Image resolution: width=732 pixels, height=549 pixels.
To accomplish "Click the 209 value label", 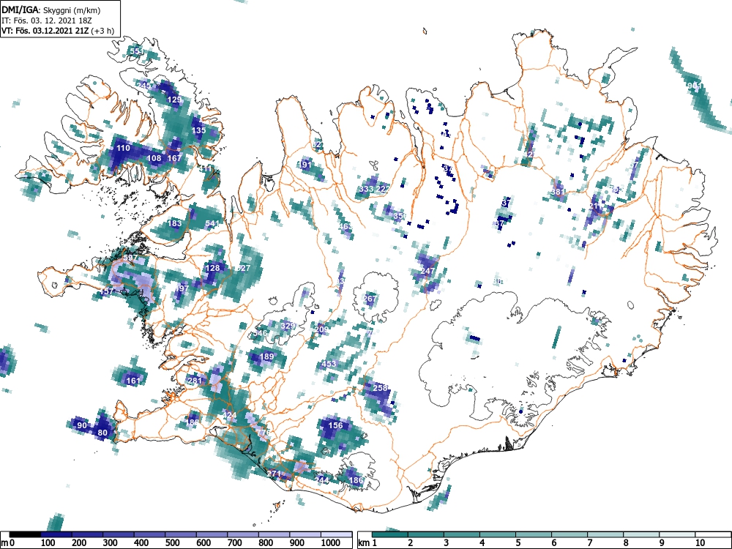I will pyautogui.click(x=321, y=329).
